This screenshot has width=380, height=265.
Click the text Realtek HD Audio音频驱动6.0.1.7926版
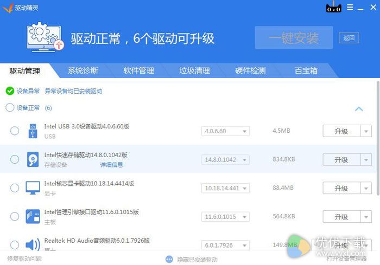point(97,241)
